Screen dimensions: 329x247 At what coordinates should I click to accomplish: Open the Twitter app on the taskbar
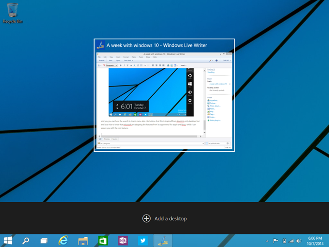(142, 240)
